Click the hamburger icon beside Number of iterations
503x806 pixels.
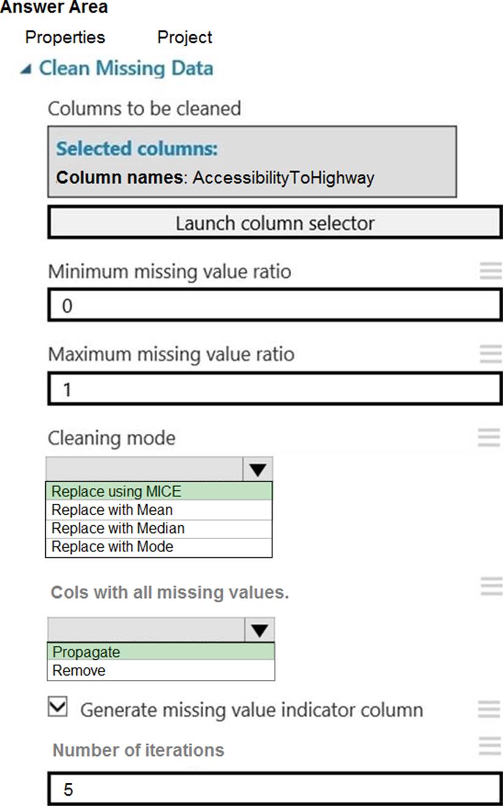489,746
